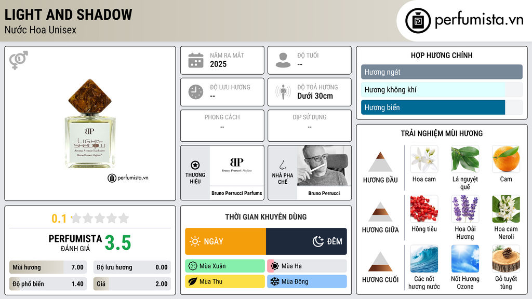The width and height of the screenshot is (532, 299).
Task: Open the Các nốt hương nước wave image
Action: click(424, 259)
